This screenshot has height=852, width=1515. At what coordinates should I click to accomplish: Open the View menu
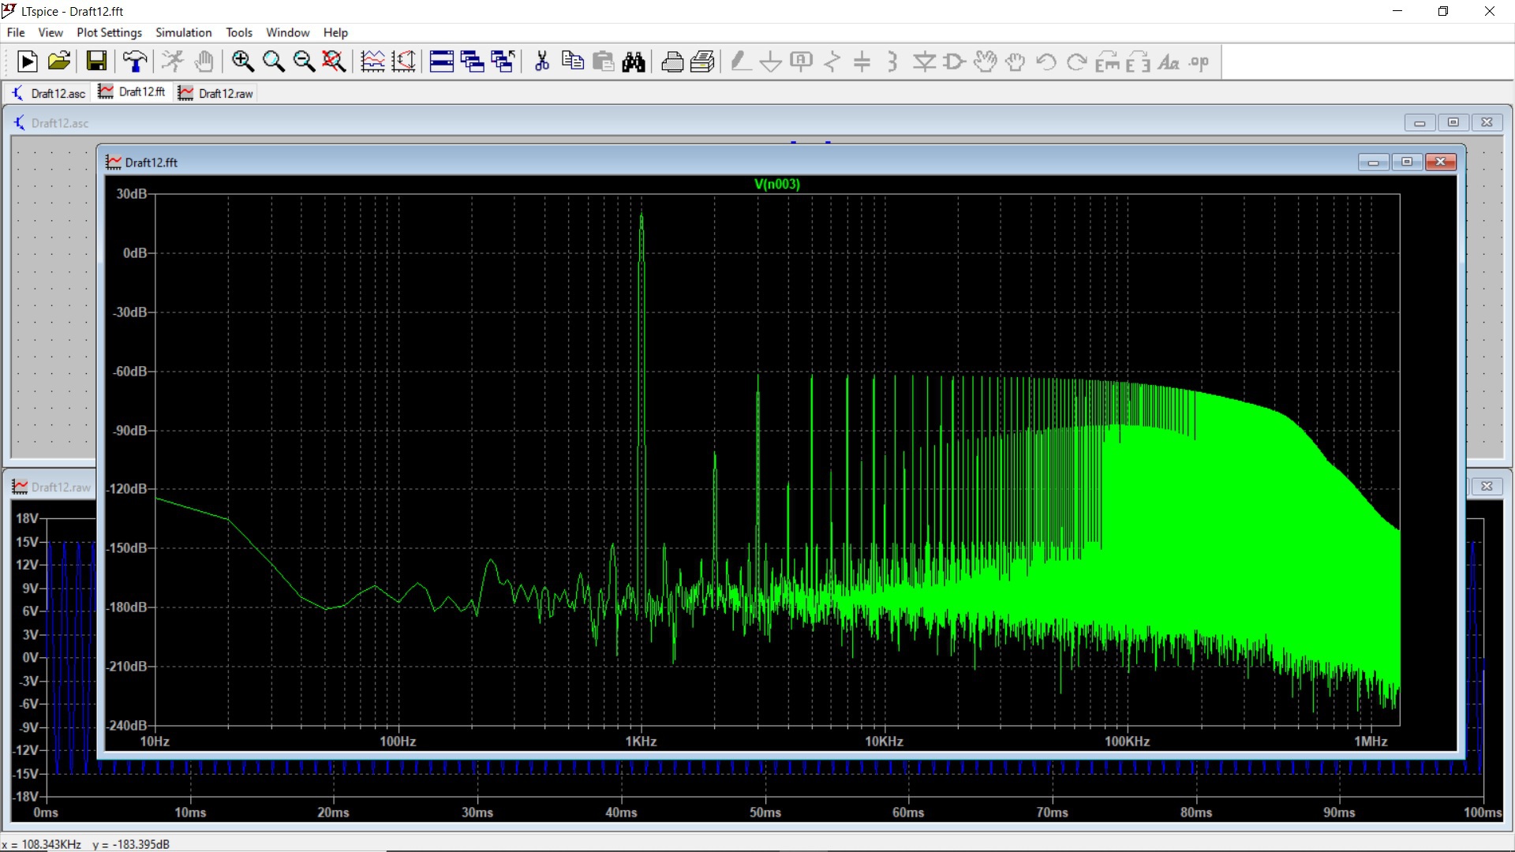(x=50, y=32)
